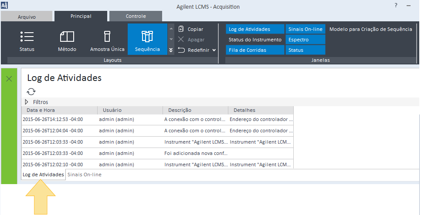Click the Apagar layout button

191,40
